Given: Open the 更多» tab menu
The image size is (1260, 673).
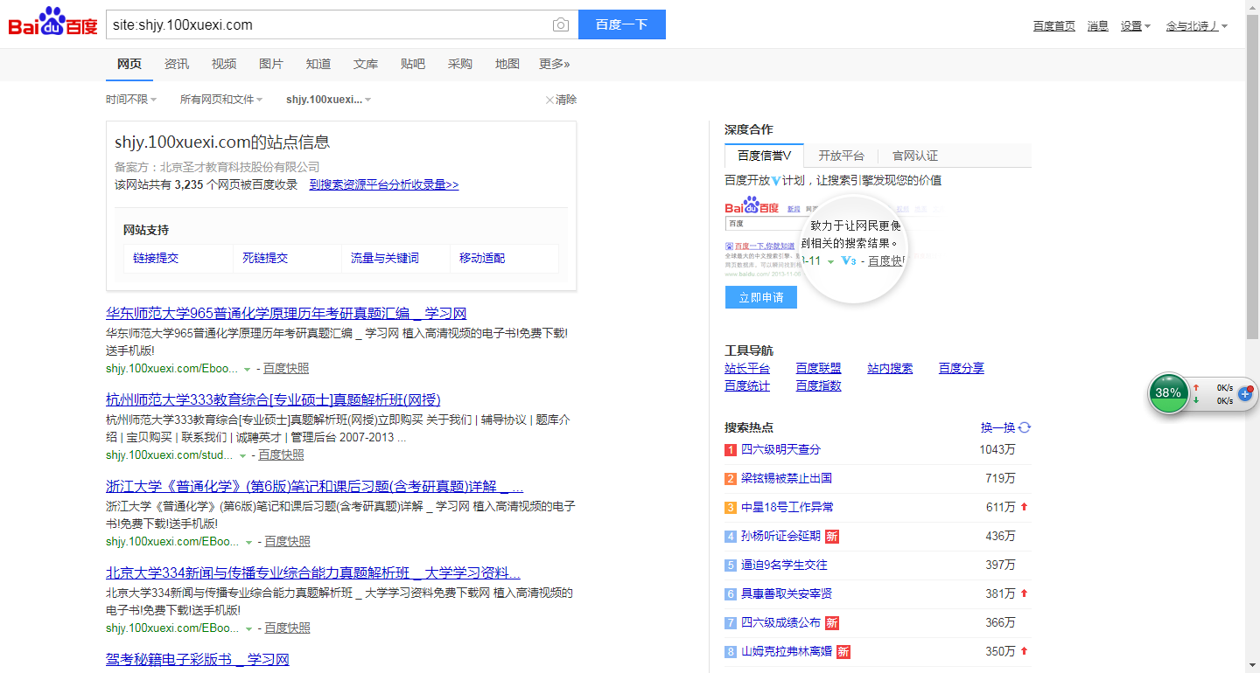Looking at the screenshot, I should pyautogui.click(x=555, y=64).
